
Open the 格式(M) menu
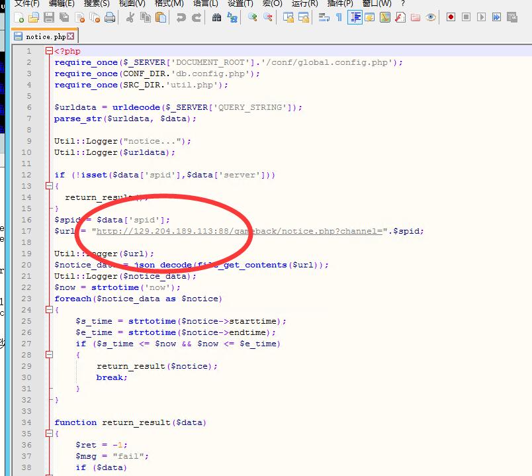click(169, 3)
